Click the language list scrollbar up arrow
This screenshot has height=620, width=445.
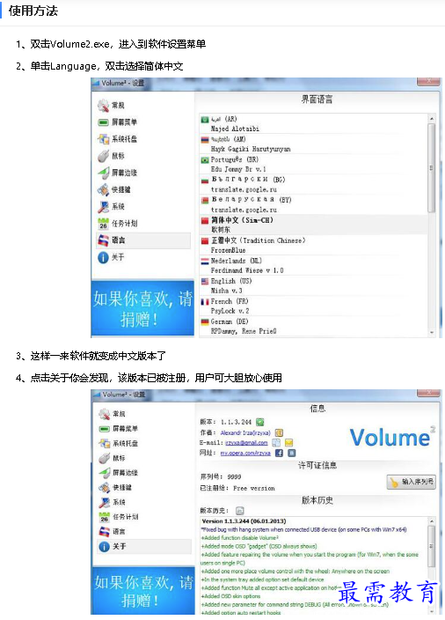pos(432,119)
